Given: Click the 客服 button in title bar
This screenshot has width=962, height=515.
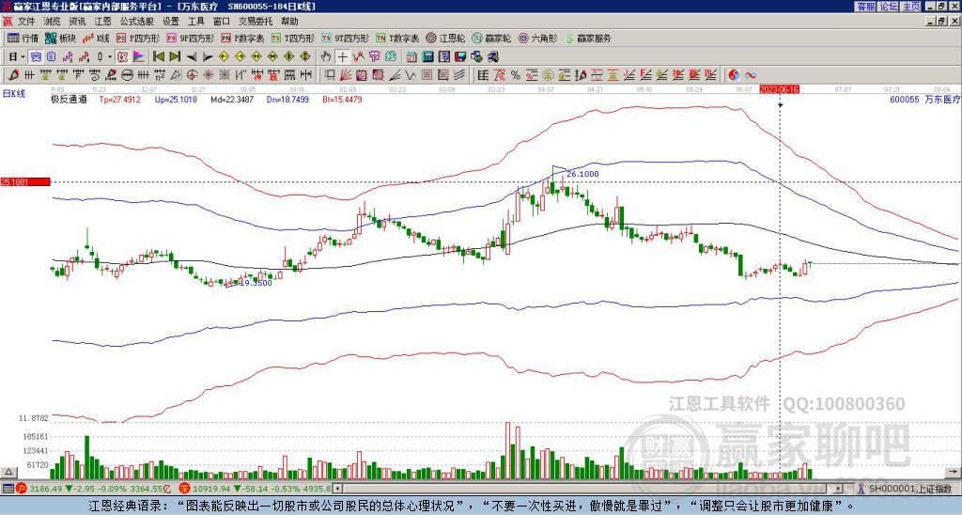Looking at the screenshot, I should pos(865,7).
